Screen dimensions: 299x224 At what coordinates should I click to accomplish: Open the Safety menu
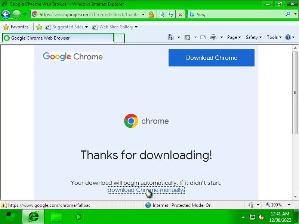pos(254,37)
